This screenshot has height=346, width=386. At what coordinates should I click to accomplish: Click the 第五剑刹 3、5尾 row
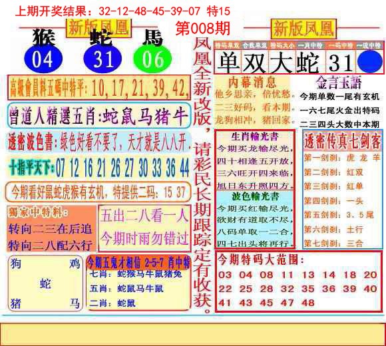pyautogui.click(x=339, y=215)
